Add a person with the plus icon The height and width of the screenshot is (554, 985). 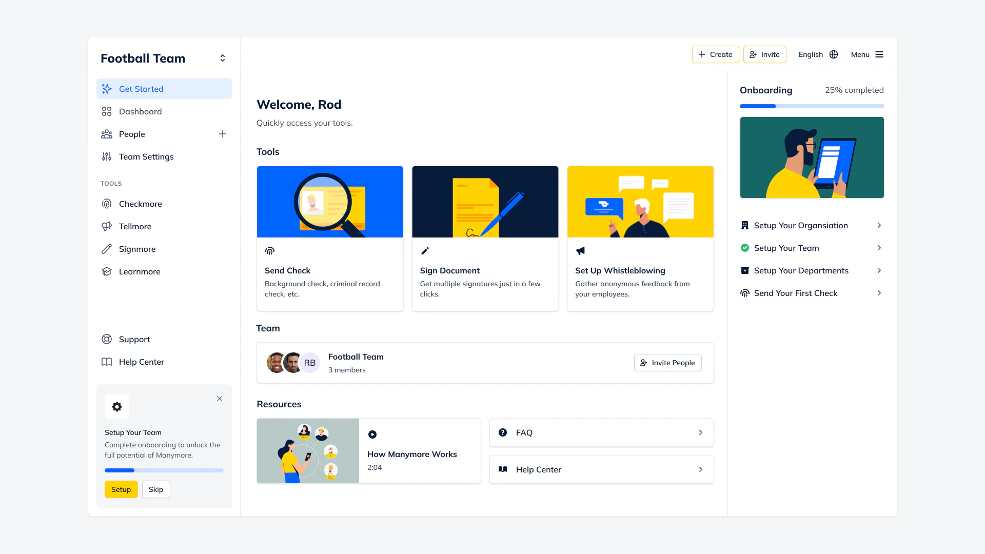(x=223, y=134)
